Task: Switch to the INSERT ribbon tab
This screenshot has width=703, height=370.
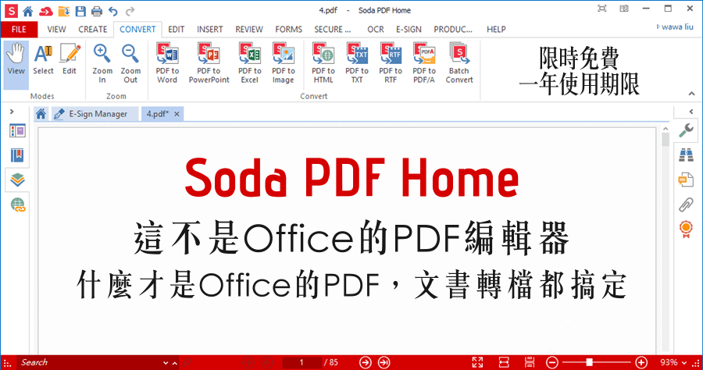Action: 210,30
